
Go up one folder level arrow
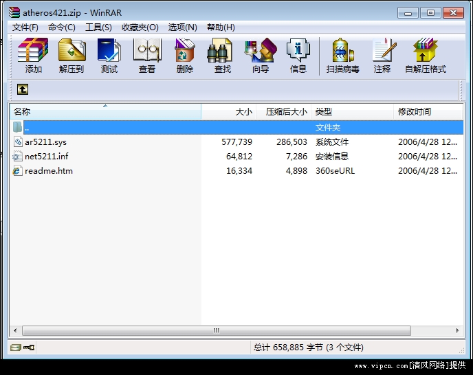pos(23,89)
